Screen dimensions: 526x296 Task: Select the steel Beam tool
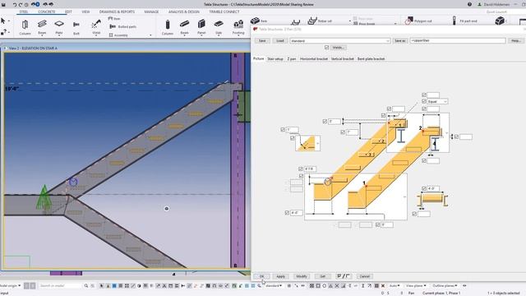[42, 27]
